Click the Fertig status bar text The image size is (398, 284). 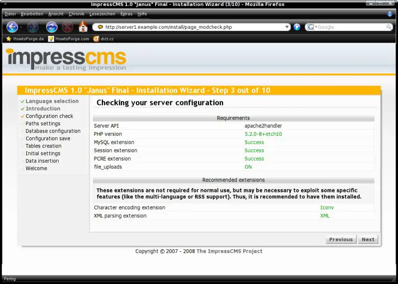tap(9, 279)
